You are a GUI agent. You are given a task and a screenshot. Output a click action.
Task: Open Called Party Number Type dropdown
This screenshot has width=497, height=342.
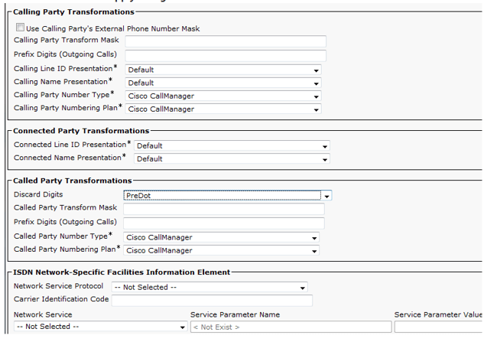coord(221,237)
